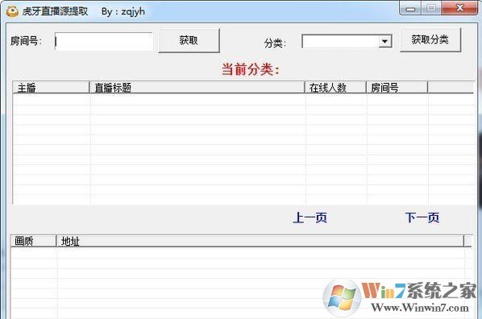Close the 虎牙直播源提取 window
This screenshot has width=482, height=319.
tap(460, 8)
